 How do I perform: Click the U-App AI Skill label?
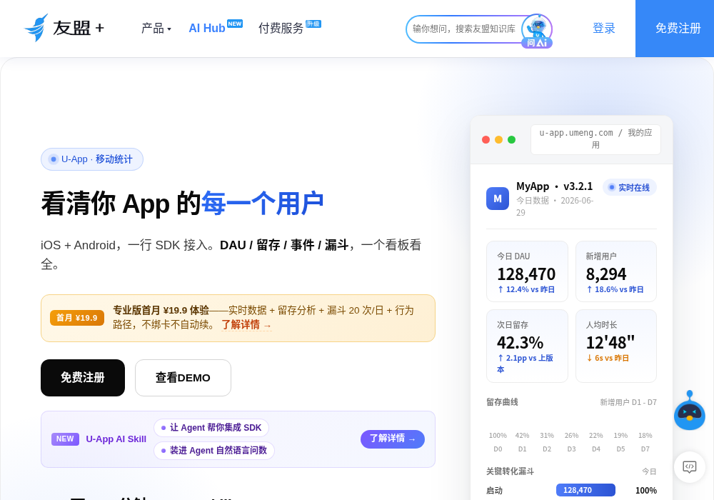pyautogui.click(x=116, y=439)
